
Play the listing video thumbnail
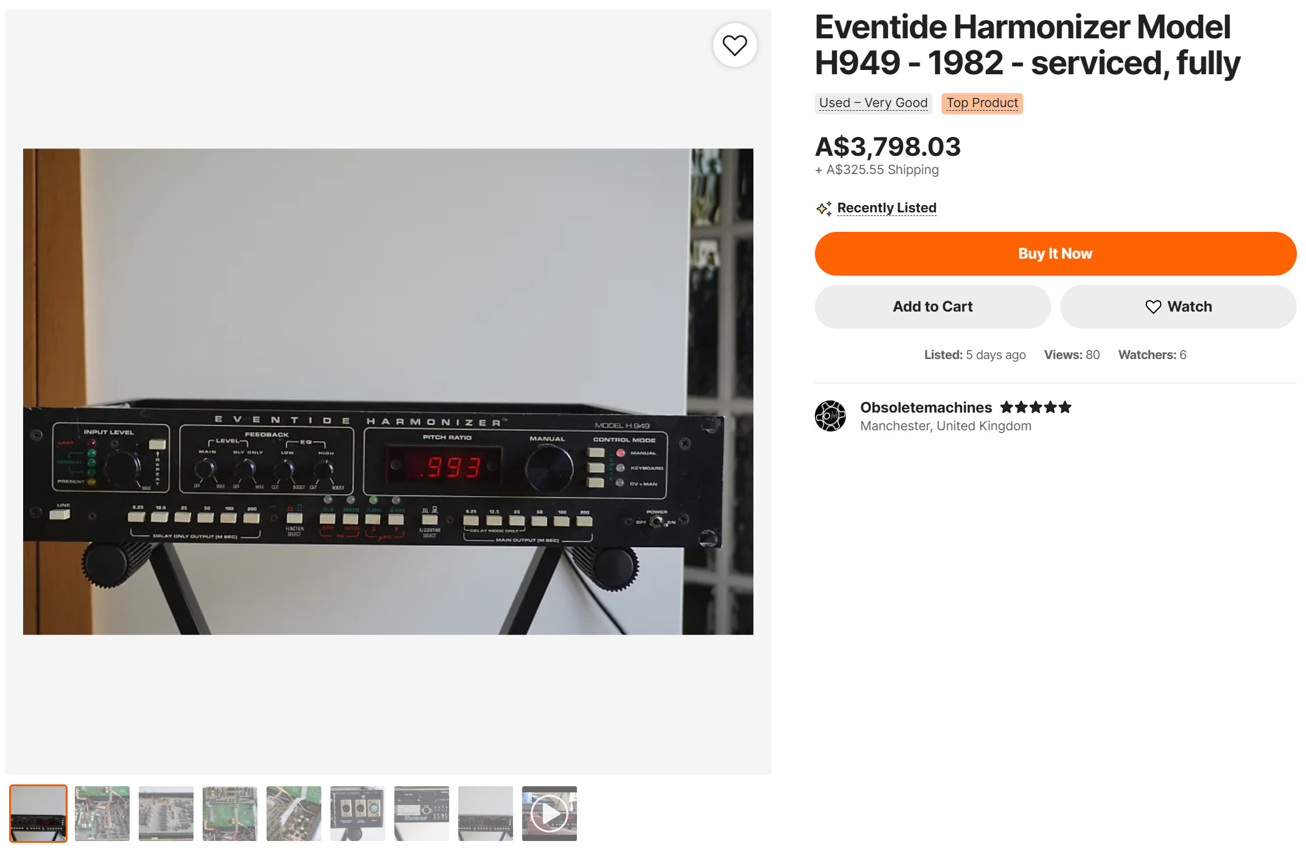pos(549,814)
